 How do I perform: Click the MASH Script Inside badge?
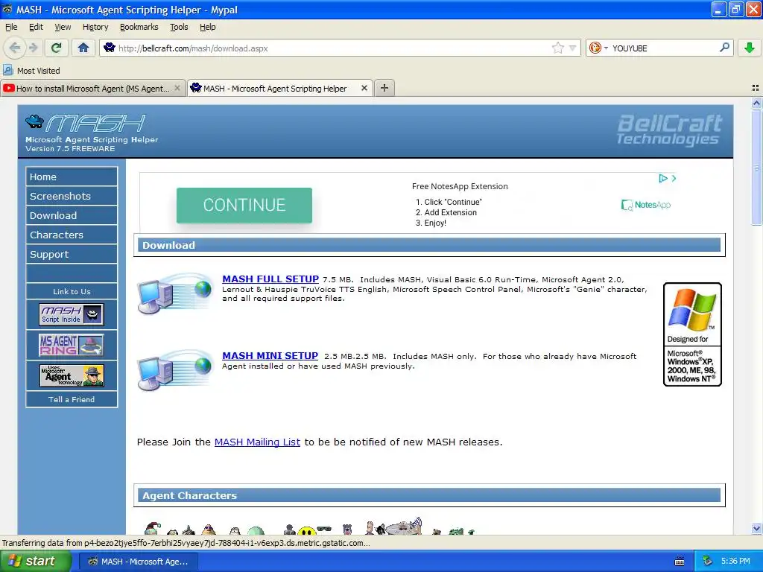tap(71, 314)
